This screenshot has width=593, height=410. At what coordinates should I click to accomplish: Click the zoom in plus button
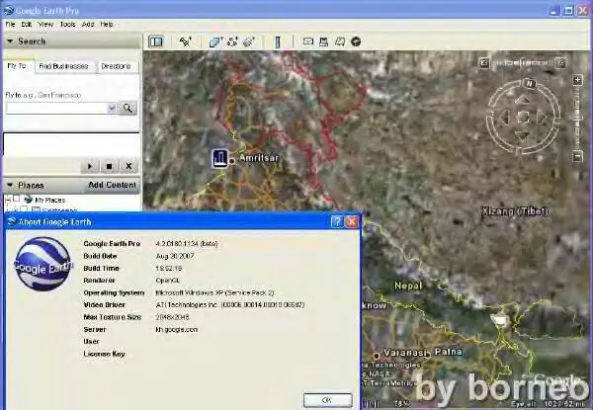pyautogui.click(x=577, y=80)
